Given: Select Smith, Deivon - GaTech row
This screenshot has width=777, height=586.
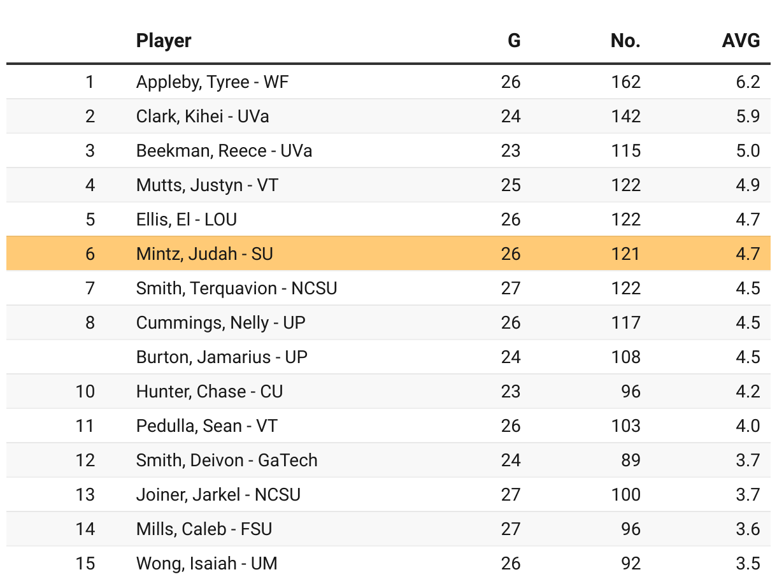Looking at the screenshot, I should pyautogui.click(x=388, y=460).
